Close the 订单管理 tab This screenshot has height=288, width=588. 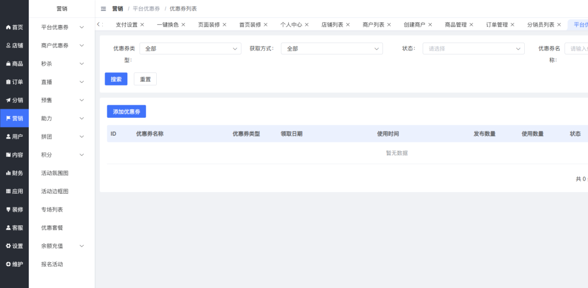pyautogui.click(x=513, y=24)
